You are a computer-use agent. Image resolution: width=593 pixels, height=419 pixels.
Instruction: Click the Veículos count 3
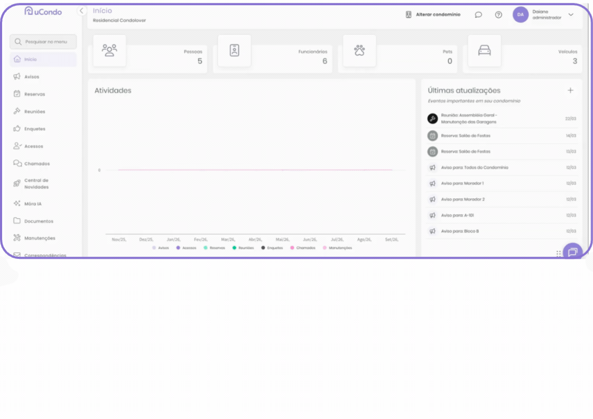(x=575, y=61)
